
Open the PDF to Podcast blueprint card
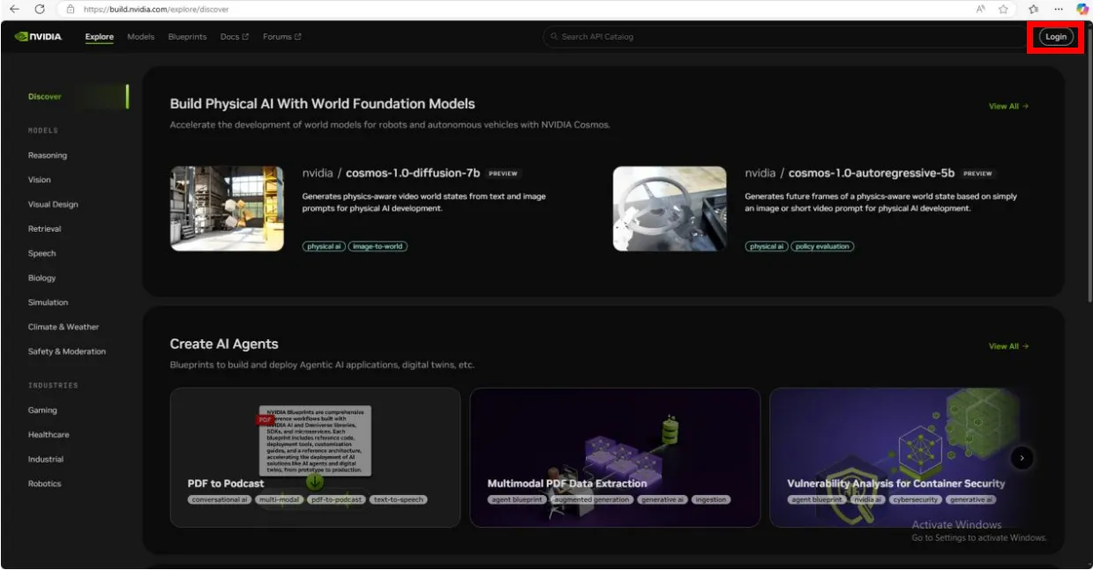pyautogui.click(x=315, y=457)
